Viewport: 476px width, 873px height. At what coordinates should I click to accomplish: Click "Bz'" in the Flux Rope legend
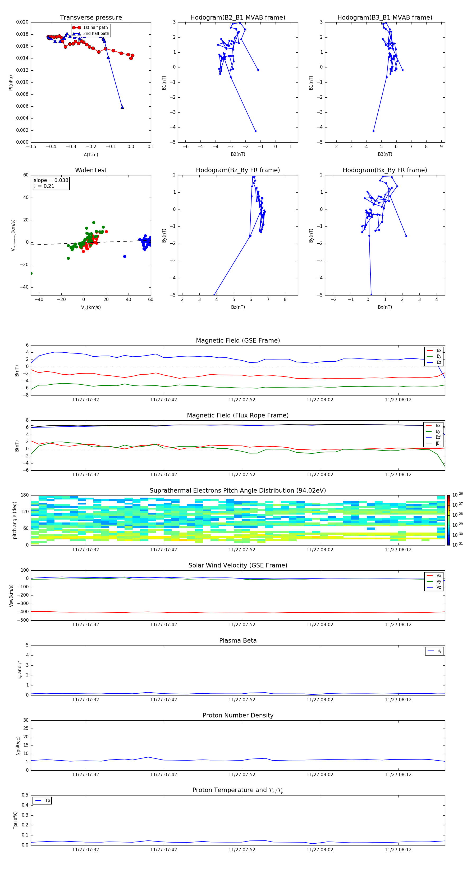(438, 437)
